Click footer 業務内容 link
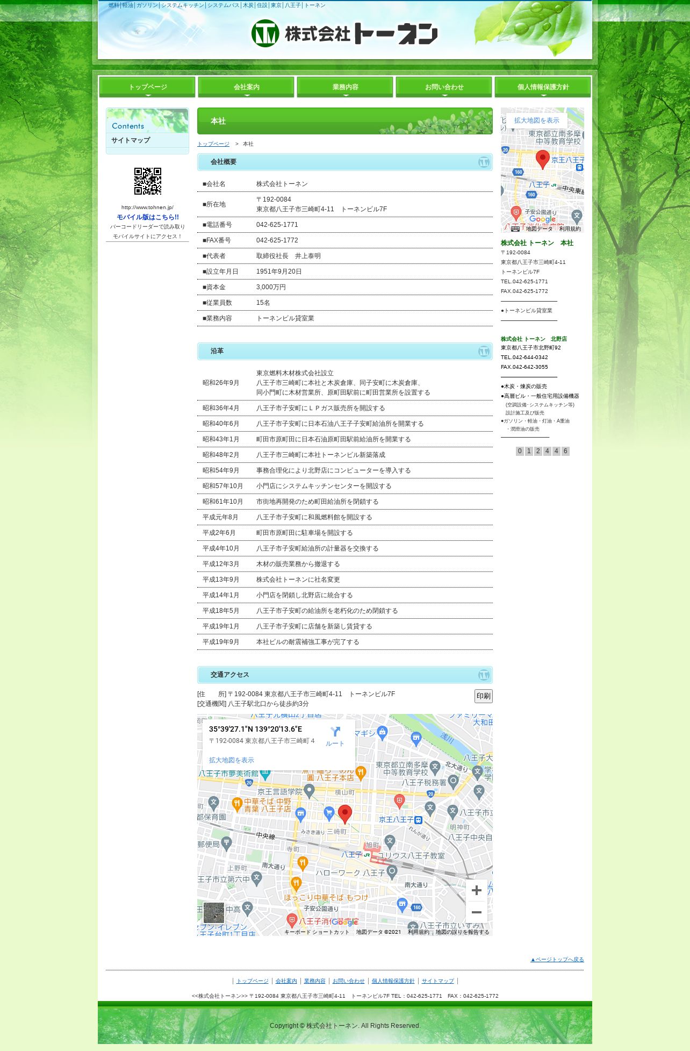 [314, 981]
